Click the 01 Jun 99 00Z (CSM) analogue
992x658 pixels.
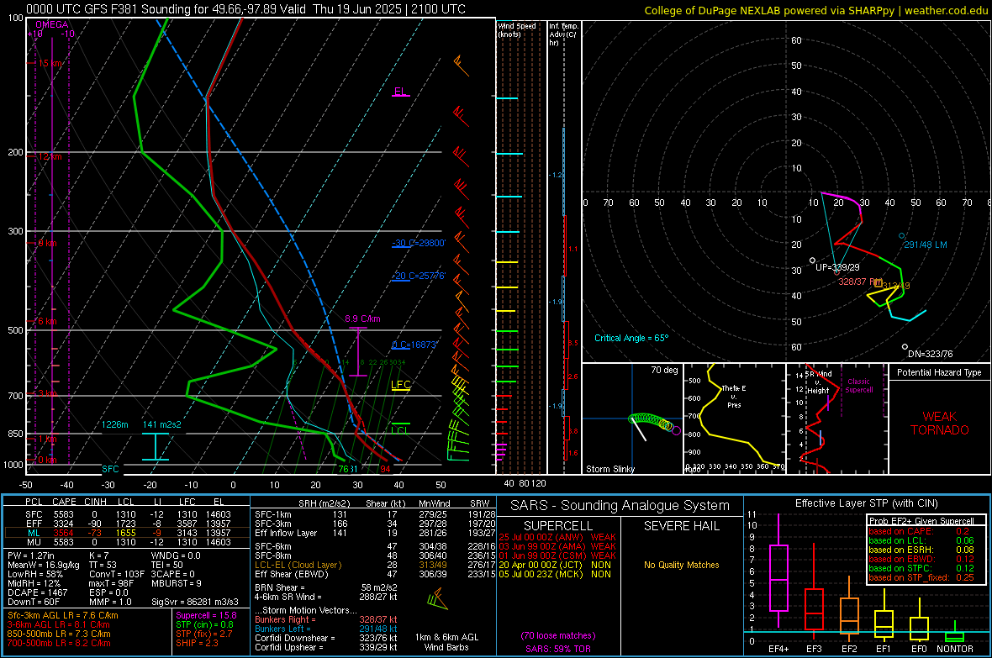[x=557, y=556]
